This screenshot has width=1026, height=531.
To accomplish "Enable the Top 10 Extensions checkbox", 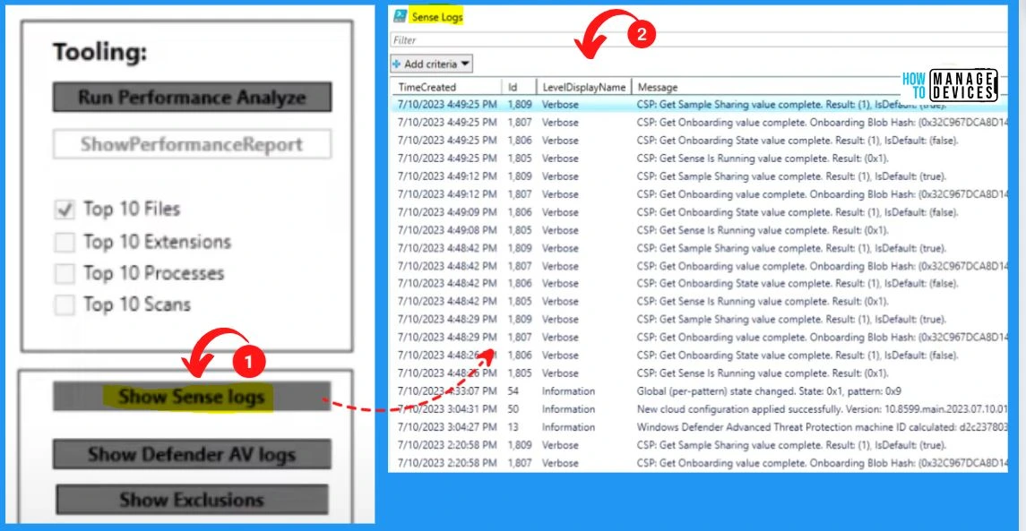I will pos(65,242).
